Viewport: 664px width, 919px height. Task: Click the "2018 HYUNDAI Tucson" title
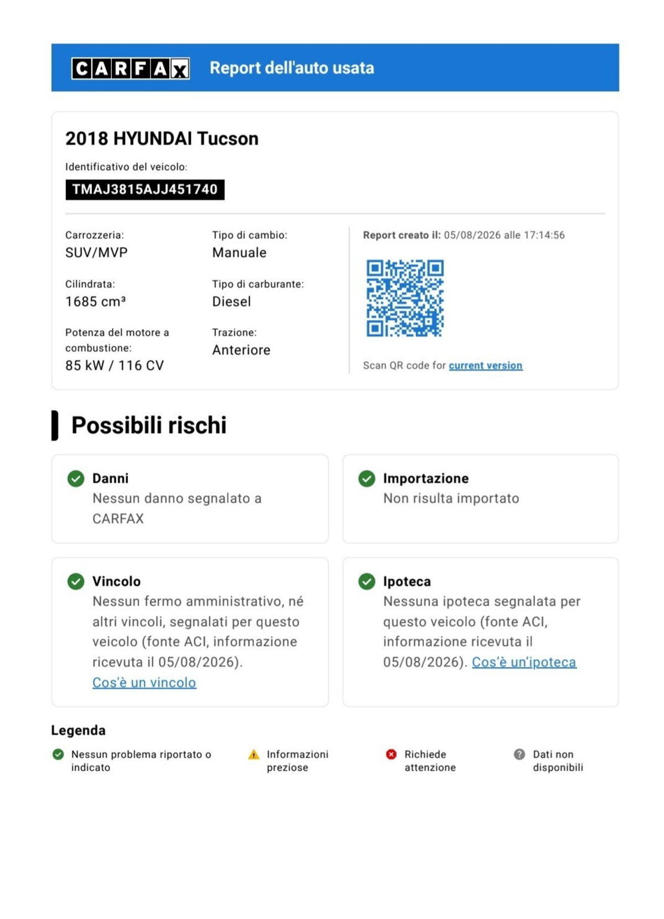pyautogui.click(x=162, y=138)
